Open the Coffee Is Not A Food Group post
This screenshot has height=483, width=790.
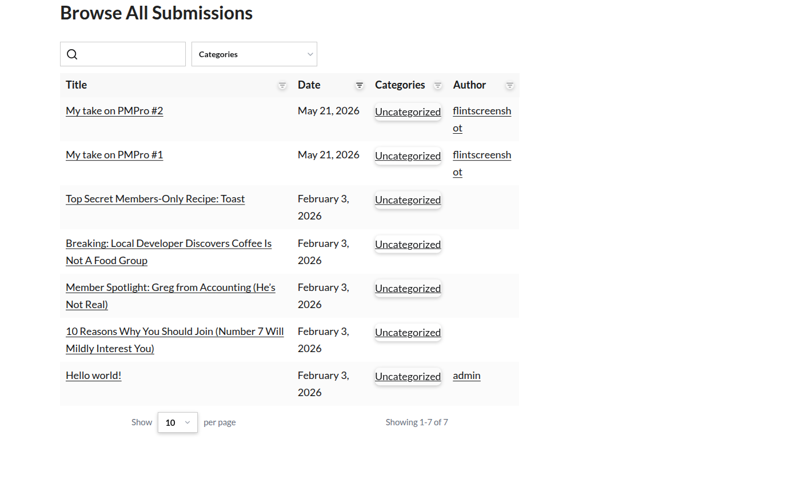(x=169, y=252)
